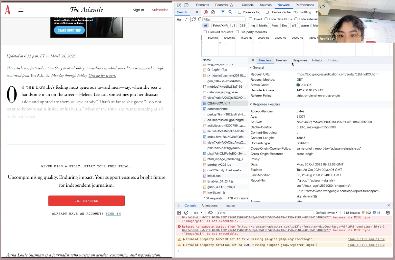395x260 pixels.
Task: Enable the Preserve log checkbox
Action: click(239, 12)
